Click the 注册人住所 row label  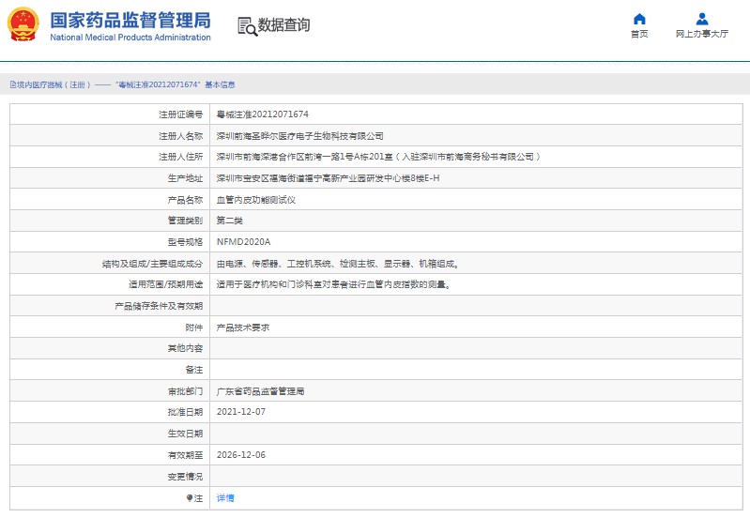tap(181, 157)
